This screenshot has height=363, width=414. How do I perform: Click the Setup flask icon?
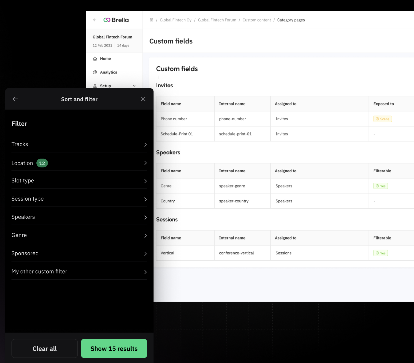click(x=95, y=86)
